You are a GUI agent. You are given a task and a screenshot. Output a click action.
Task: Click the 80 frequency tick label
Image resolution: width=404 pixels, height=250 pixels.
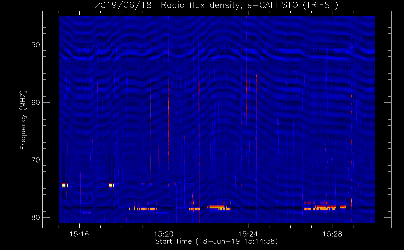click(36, 217)
